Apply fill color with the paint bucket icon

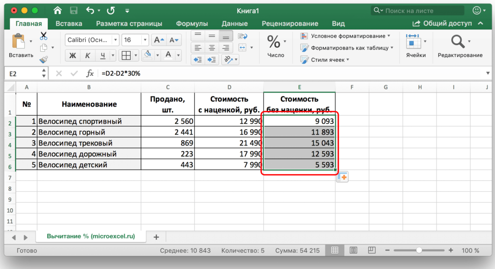[147, 55]
